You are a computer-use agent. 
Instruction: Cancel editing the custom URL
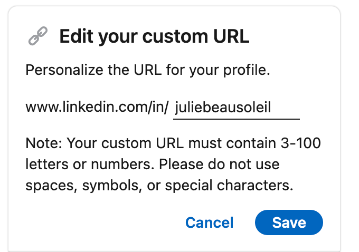(209, 222)
